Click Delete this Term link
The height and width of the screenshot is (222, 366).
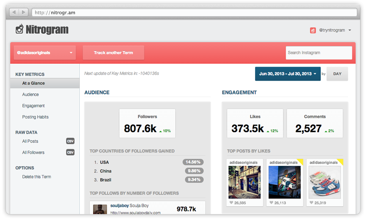36,177
